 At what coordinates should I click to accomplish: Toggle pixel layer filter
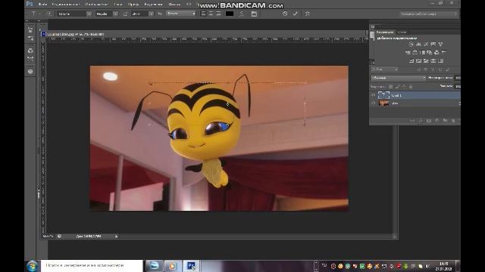[418, 70]
